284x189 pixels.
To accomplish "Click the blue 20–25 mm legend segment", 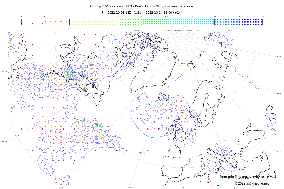I will pyautogui.click(x=227, y=22).
